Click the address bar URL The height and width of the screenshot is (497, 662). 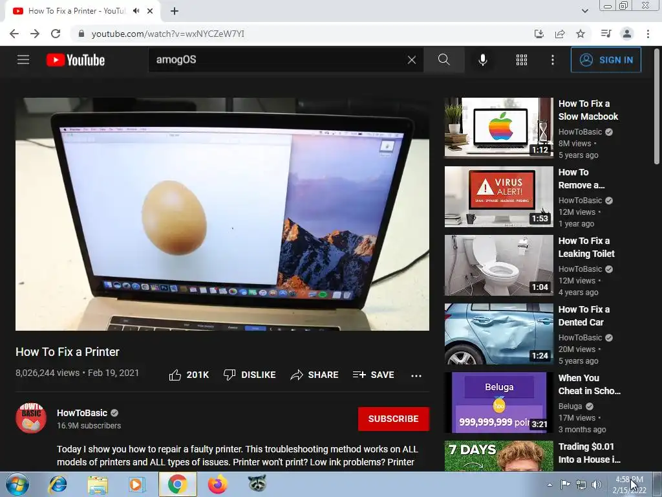[x=168, y=34]
